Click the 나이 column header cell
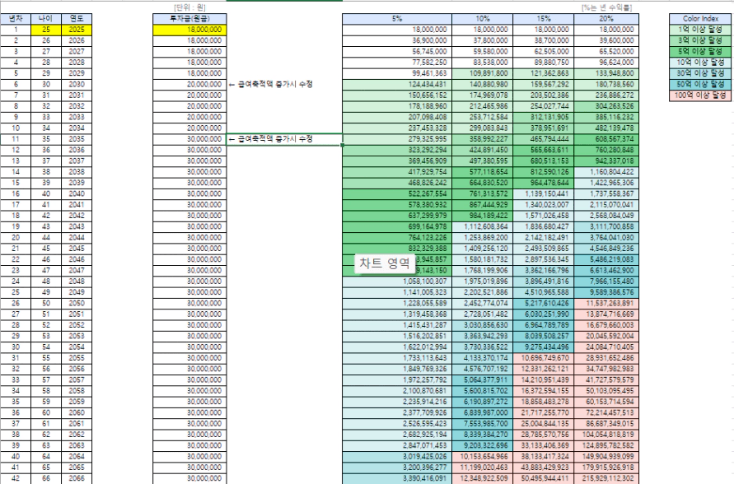The width and height of the screenshot is (734, 484). click(x=45, y=18)
